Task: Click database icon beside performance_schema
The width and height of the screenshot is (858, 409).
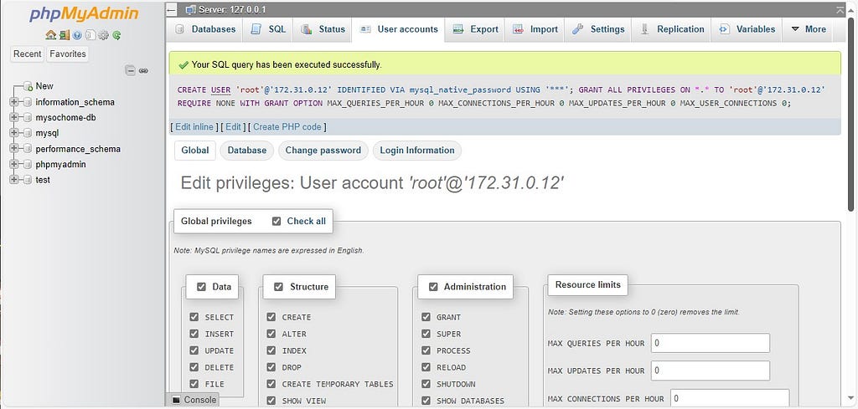Action: 27,149
